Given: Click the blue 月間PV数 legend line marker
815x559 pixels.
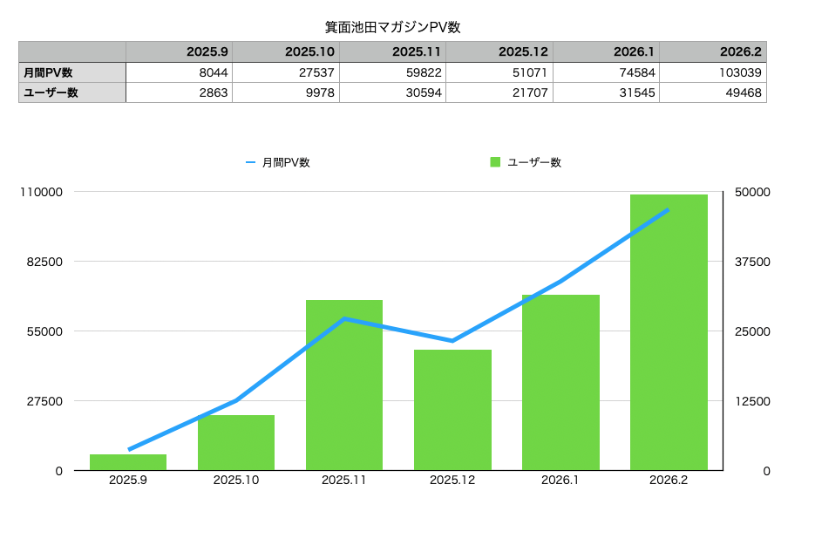Looking at the screenshot, I should coord(251,162).
